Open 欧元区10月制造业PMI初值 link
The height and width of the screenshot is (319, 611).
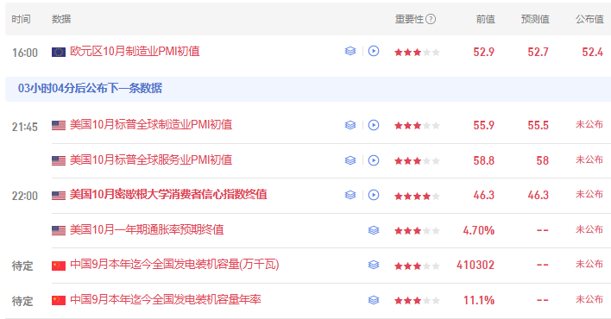[x=135, y=52]
